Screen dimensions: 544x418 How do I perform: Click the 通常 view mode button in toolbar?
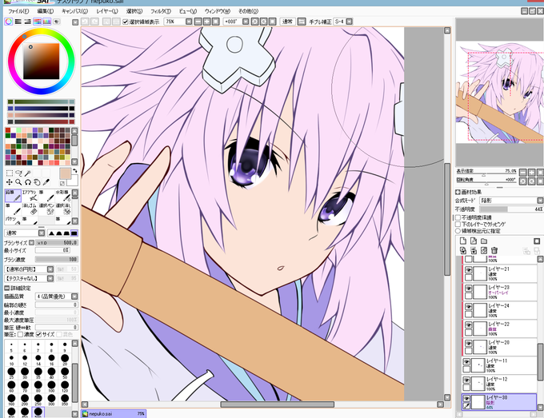[x=287, y=22]
